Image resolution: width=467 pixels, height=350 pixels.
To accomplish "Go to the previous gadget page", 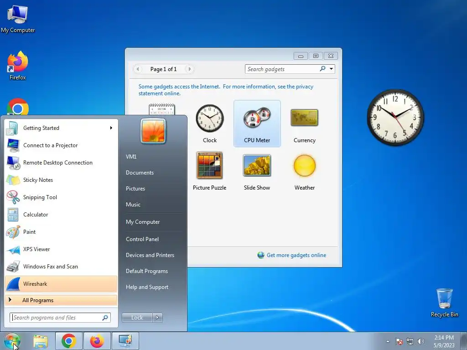I will coord(138,69).
